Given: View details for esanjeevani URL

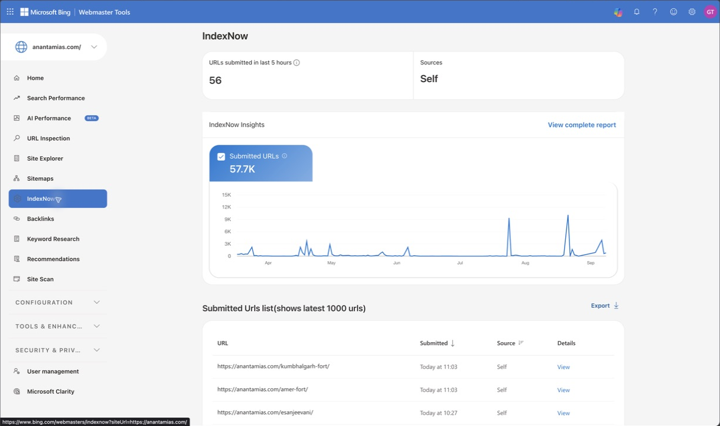Looking at the screenshot, I should coord(563,413).
